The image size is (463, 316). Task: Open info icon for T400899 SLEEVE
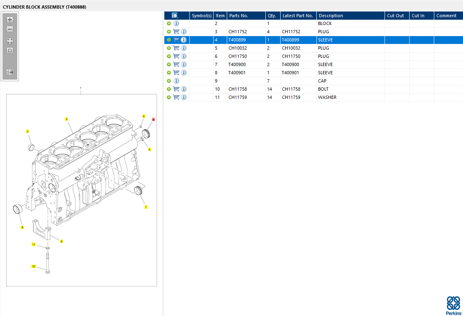[184, 40]
